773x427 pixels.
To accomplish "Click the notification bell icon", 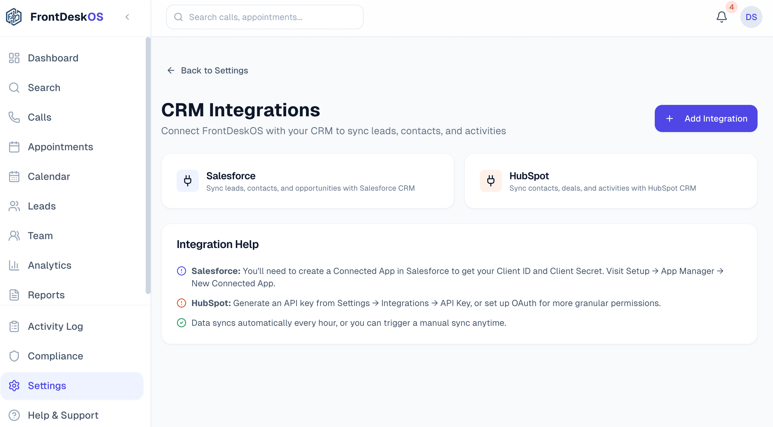I will [721, 17].
